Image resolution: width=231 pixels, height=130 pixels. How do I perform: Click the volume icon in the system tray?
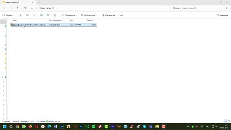pyautogui.click(x=216, y=127)
